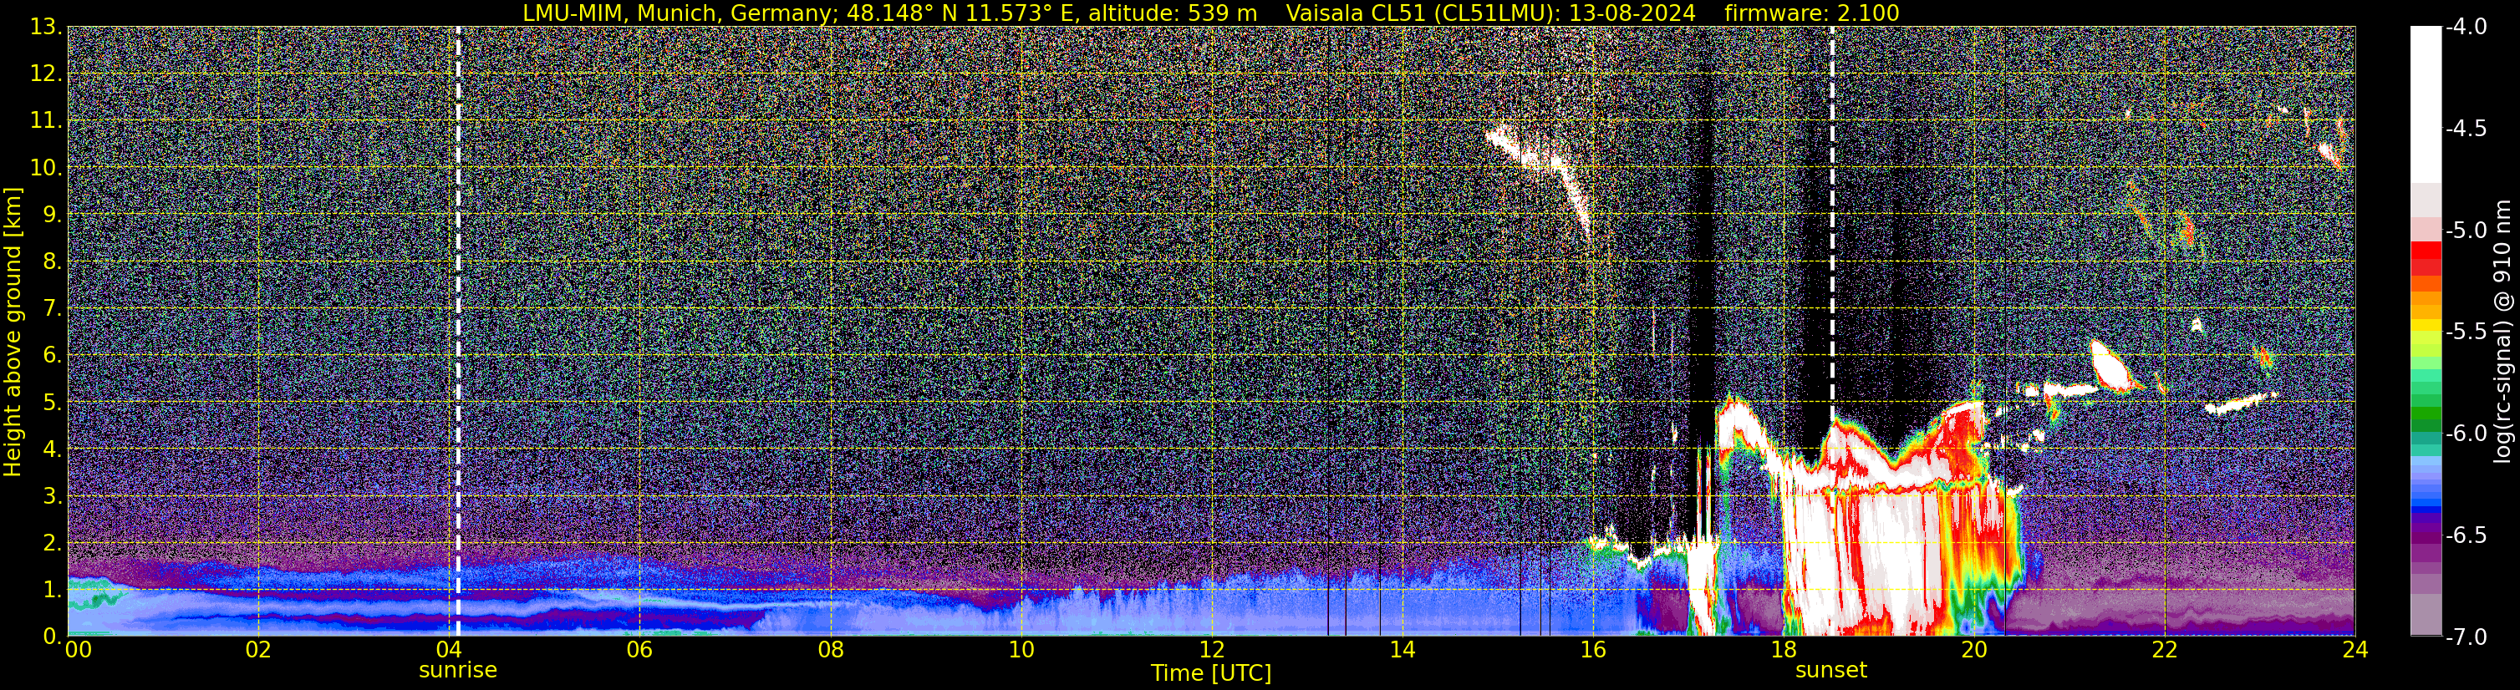Click the 'sunrise' label under the time axis
This screenshot has height=690, width=2520.
[458, 671]
